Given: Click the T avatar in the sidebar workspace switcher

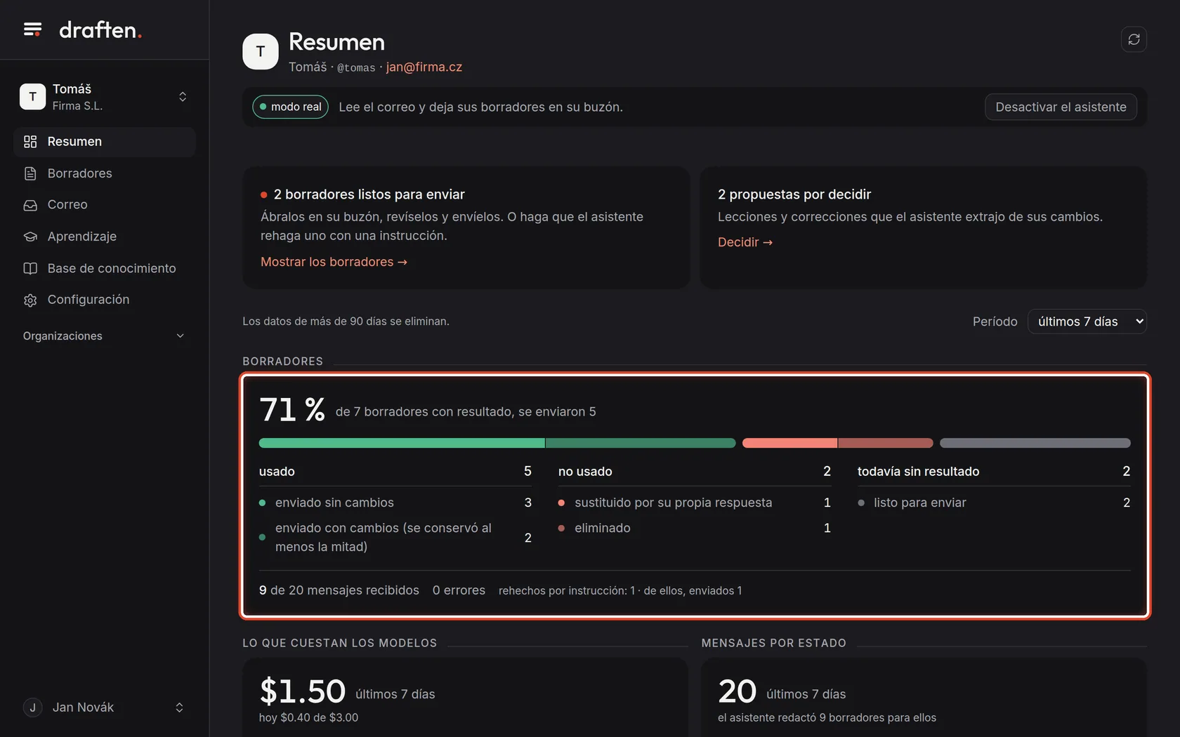Looking at the screenshot, I should click(x=32, y=97).
